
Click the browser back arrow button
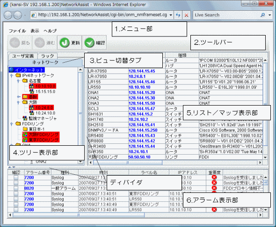pyautogui.click(x=8, y=15)
